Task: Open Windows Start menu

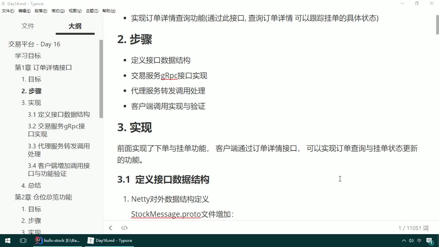Action: click(x=8, y=240)
